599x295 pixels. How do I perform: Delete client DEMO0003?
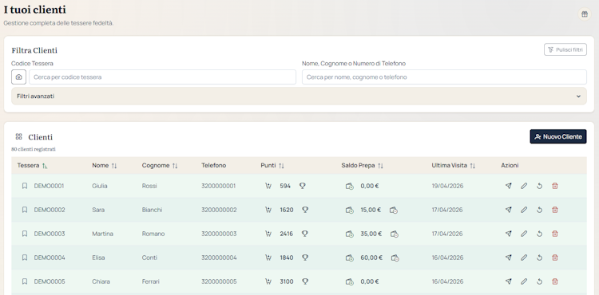tap(555, 234)
